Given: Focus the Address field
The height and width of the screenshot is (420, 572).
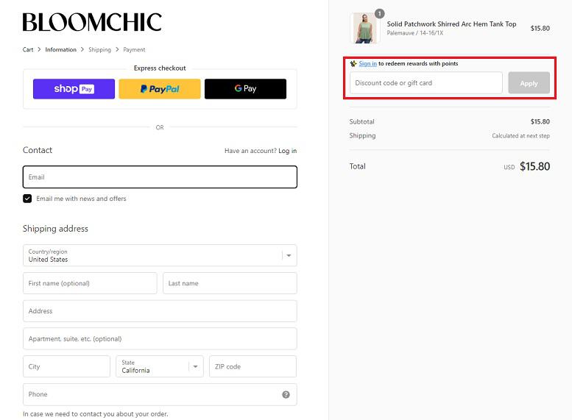Looking at the screenshot, I should pos(160,311).
